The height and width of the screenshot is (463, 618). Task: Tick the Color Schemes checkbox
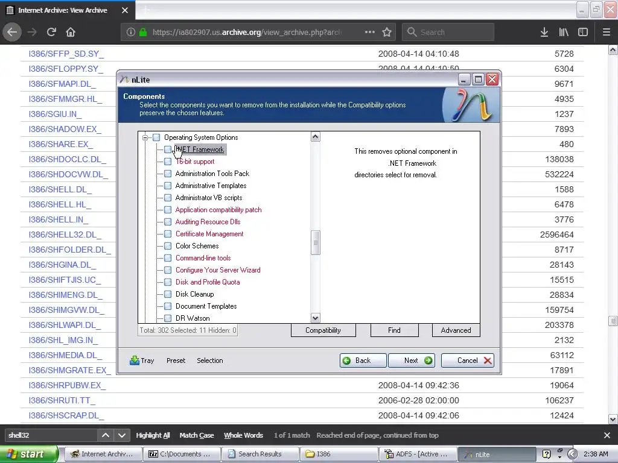pyautogui.click(x=168, y=246)
